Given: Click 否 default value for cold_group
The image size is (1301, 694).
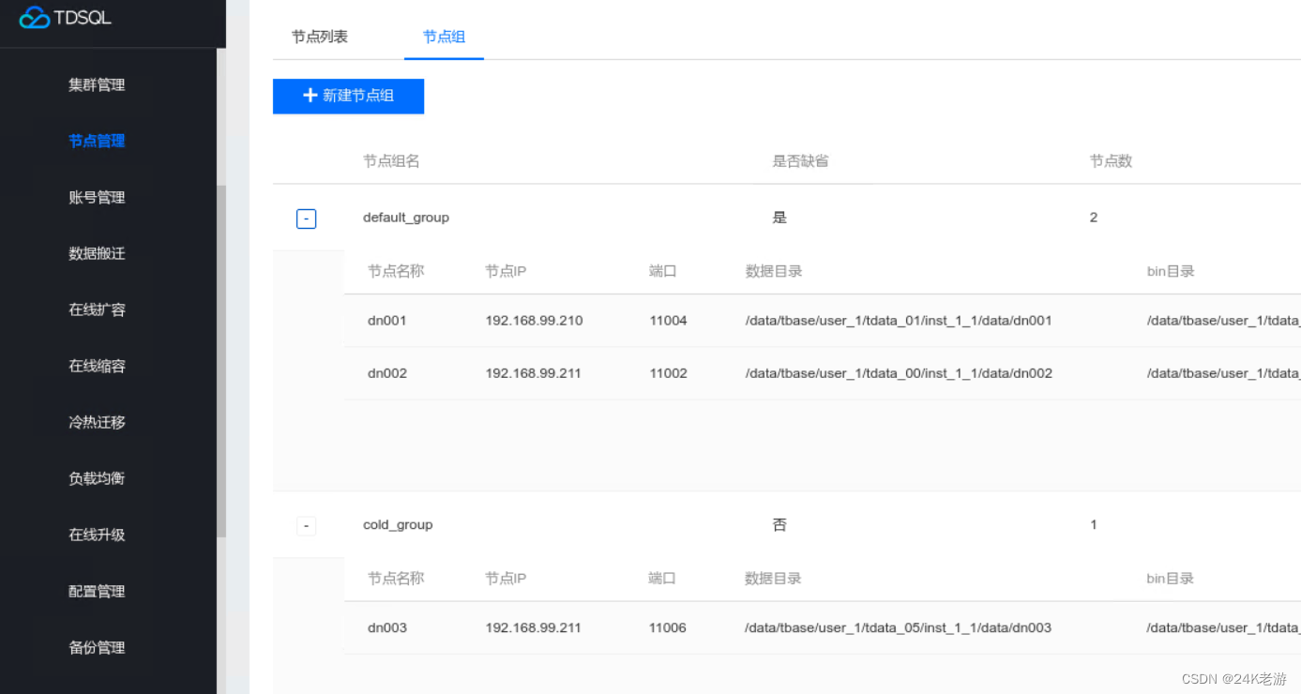Looking at the screenshot, I should tap(779, 525).
